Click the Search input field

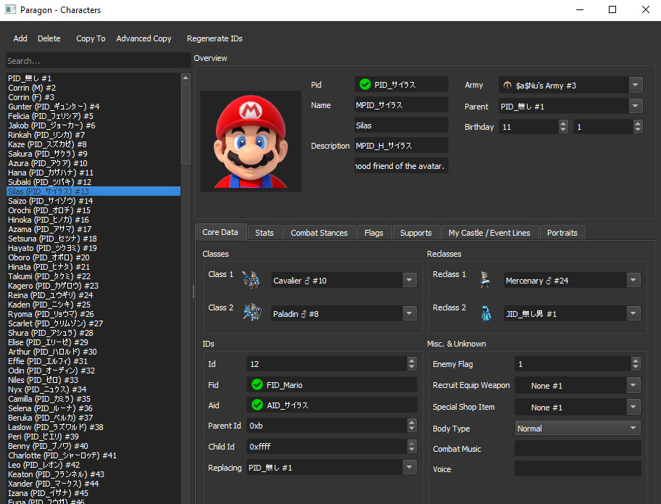pos(98,61)
